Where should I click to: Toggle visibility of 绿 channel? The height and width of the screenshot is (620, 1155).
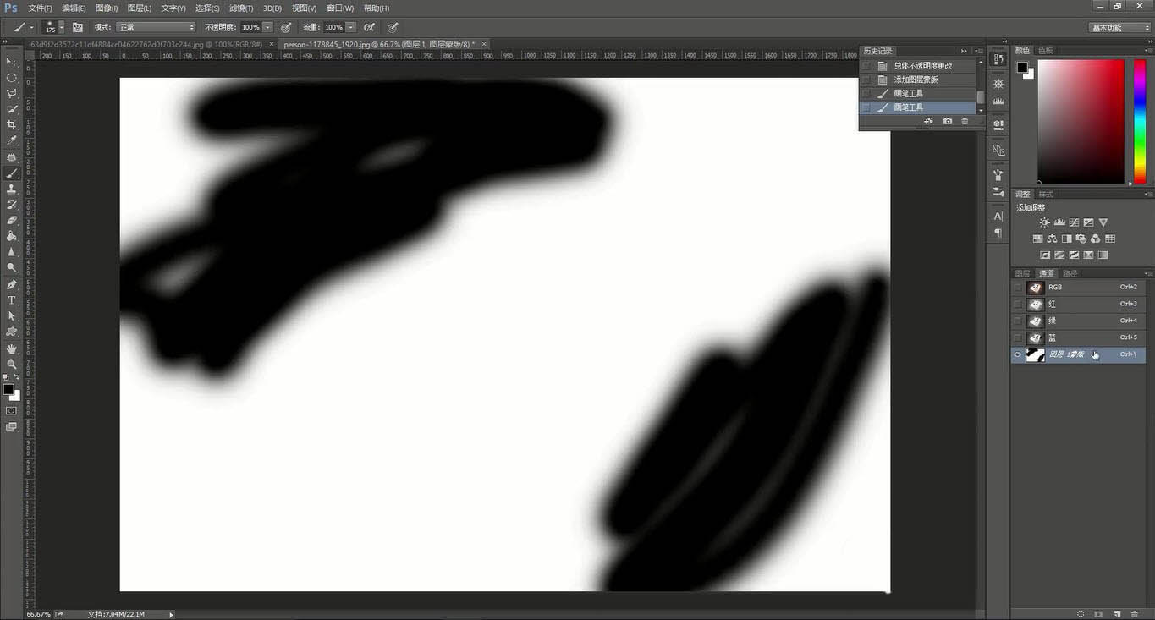pos(1018,321)
